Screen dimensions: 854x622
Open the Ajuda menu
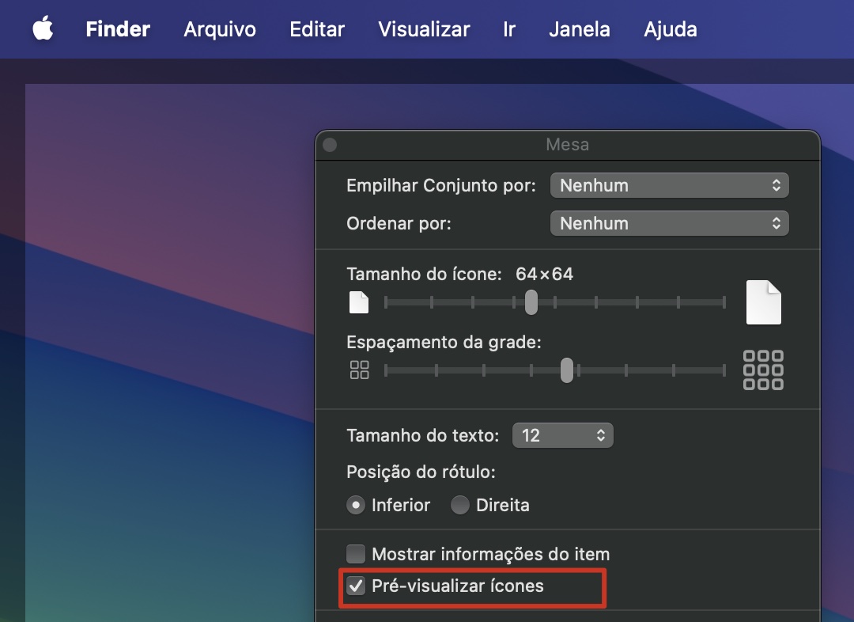670,29
